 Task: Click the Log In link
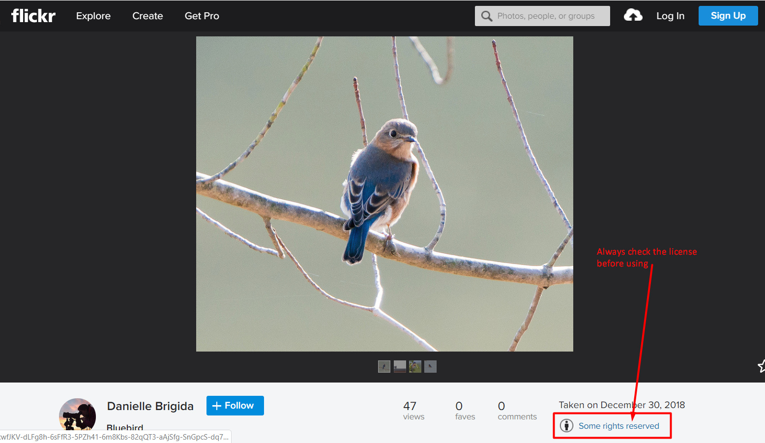click(x=670, y=16)
